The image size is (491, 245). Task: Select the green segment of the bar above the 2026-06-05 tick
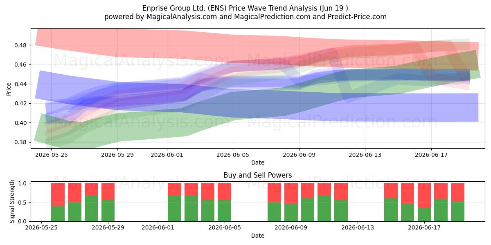[x=225, y=211]
